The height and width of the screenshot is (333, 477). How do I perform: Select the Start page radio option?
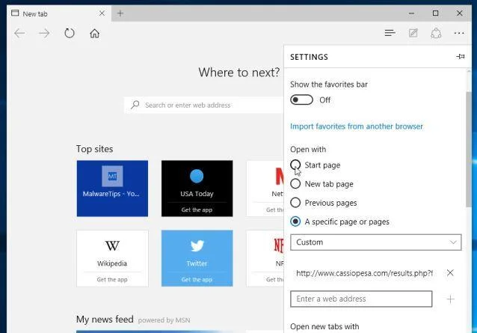pyautogui.click(x=295, y=165)
